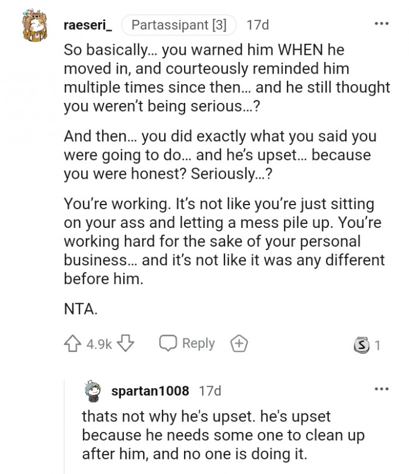Screen dimensions: 409x474
Task: Open raeseri_'s profile avatar
Action: [x=36, y=26]
